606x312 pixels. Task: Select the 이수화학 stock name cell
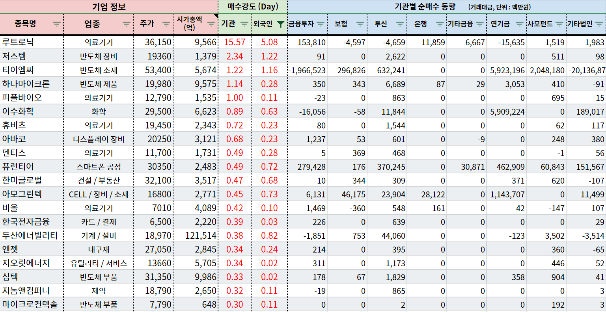pyautogui.click(x=32, y=111)
